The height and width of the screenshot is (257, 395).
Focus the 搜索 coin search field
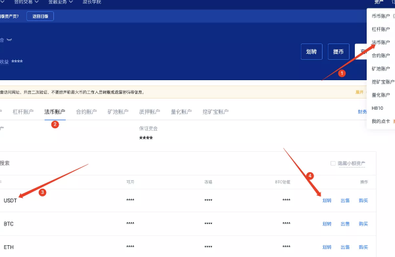click(5, 163)
